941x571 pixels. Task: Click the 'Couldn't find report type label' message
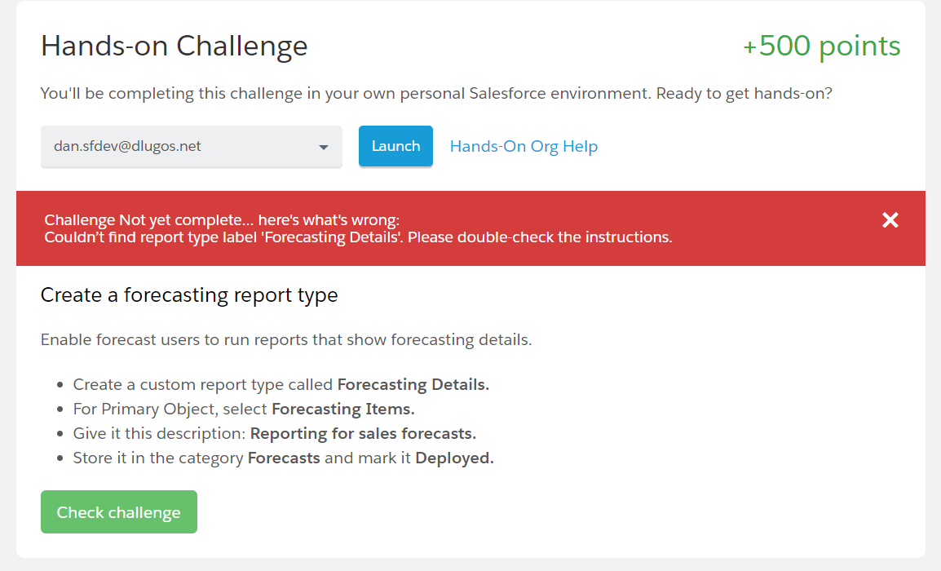(358, 237)
